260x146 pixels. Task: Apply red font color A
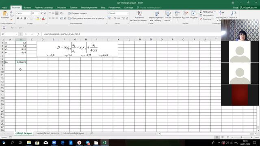point(43,18)
